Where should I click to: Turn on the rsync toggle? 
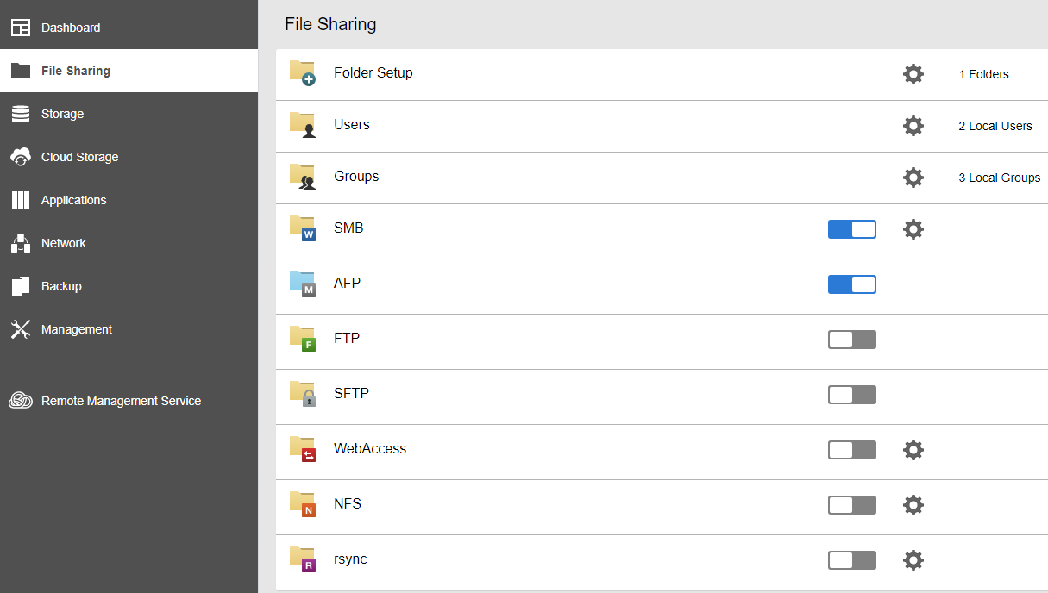(851, 560)
